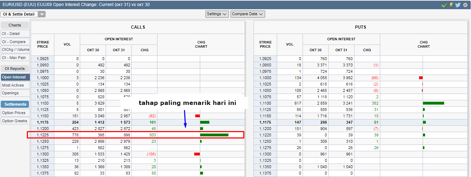Open the Option Greeks page
The width and height of the screenshot is (471, 177).
(15, 121)
